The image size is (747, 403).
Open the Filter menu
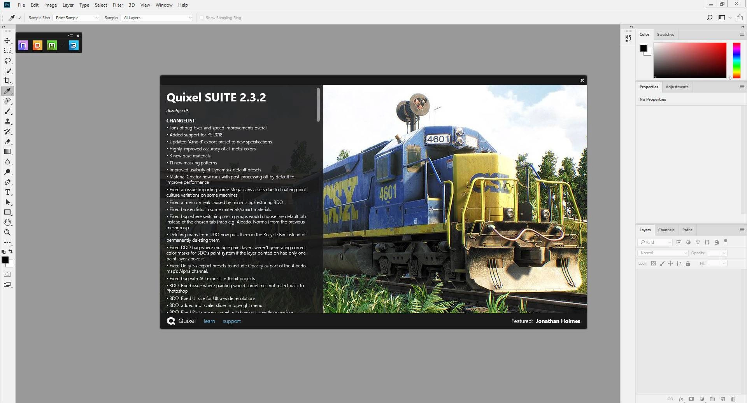tap(118, 5)
